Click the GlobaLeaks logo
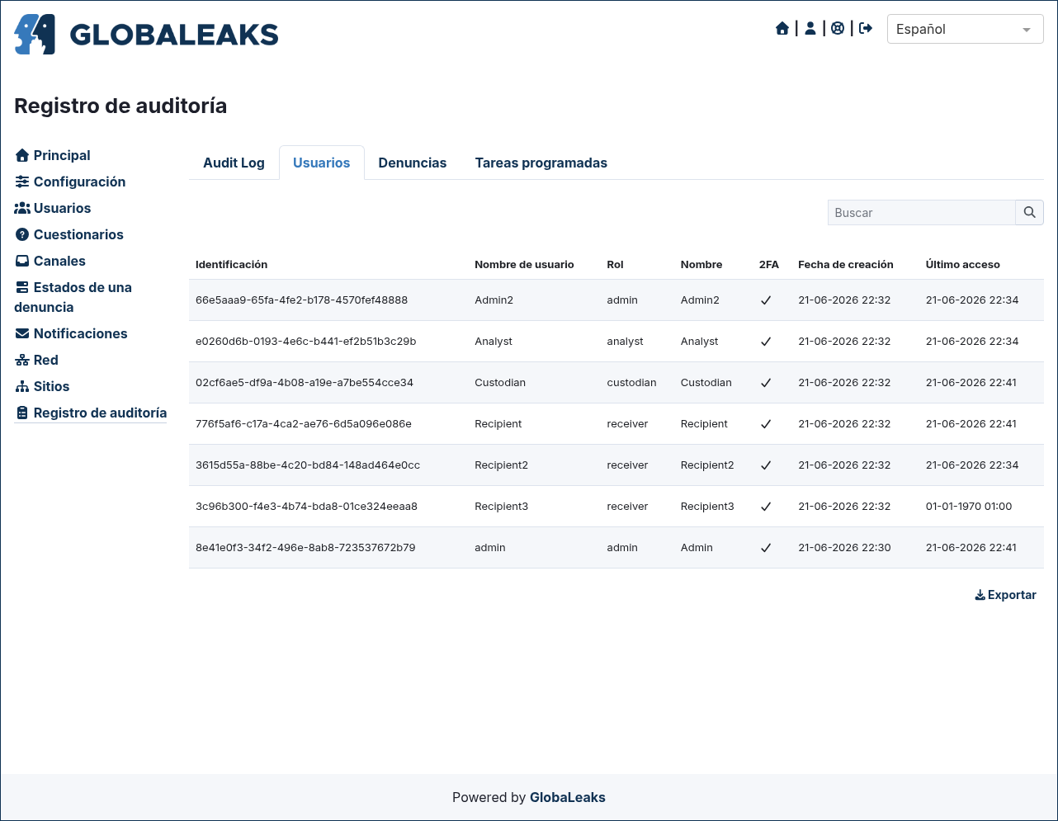Screen dimensions: 1058x821 point(146,35)
